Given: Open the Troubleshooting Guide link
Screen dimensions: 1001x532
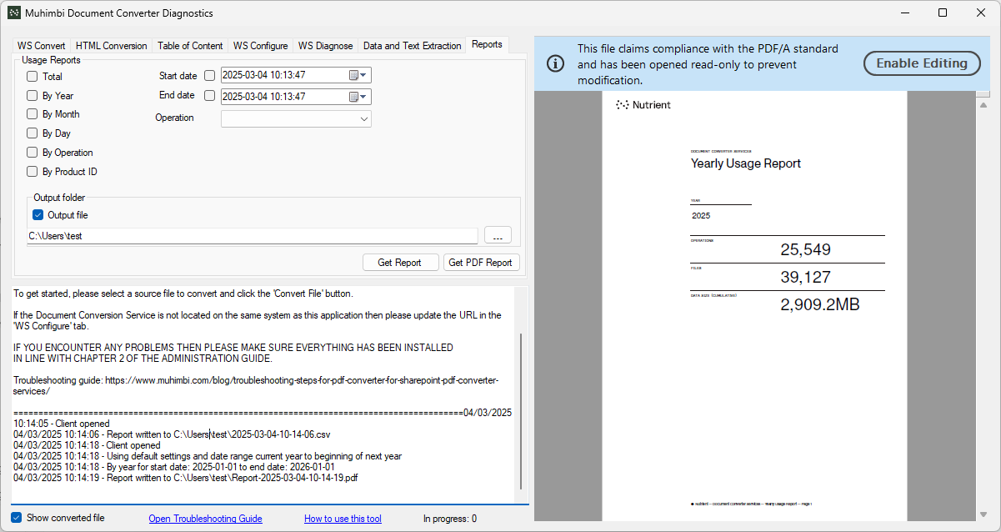Looking at the screenshot, I should (x=205, y=518).
